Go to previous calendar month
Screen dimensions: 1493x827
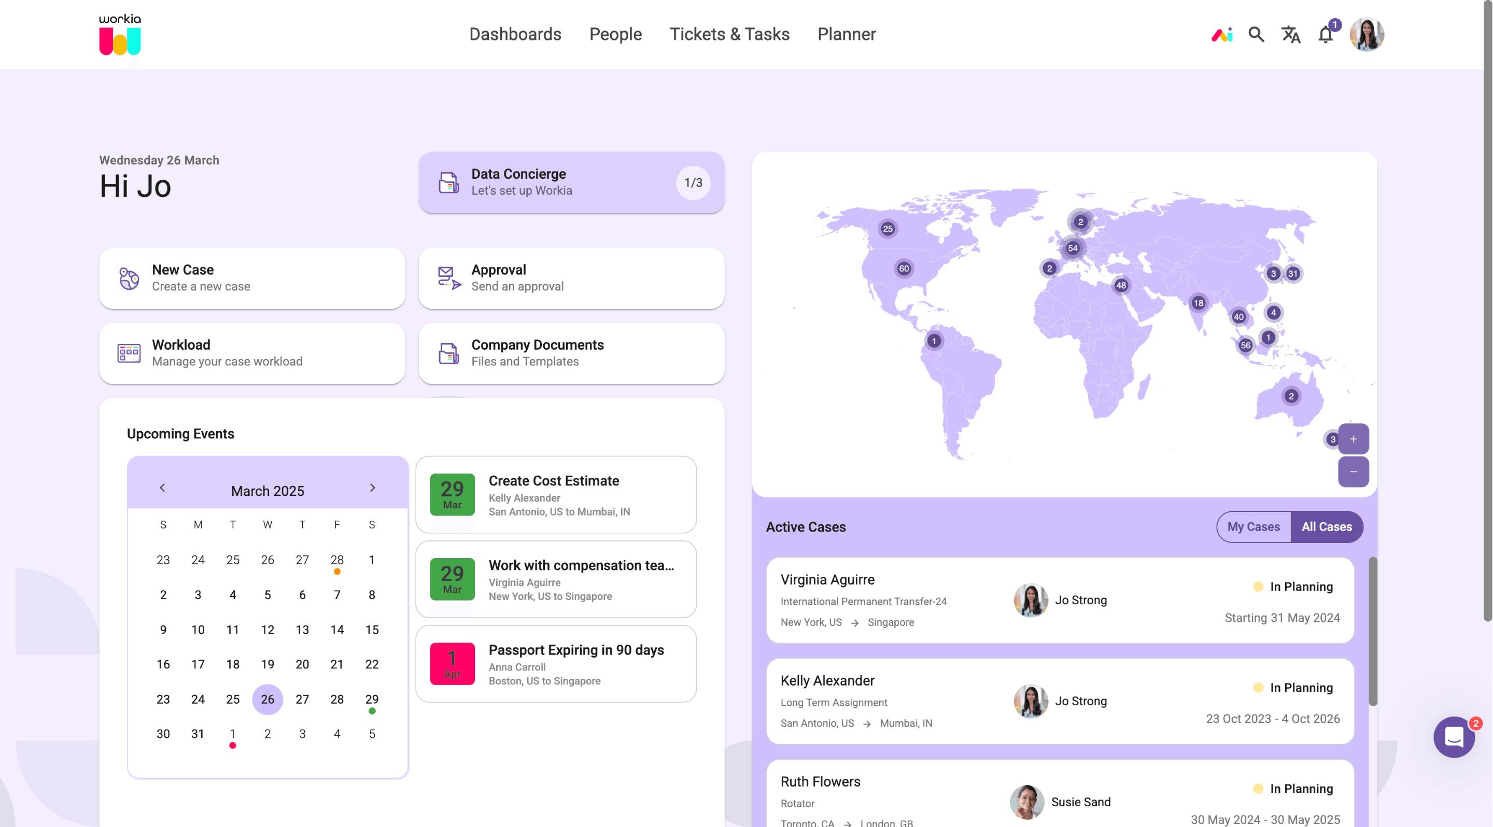click(x=162, y=488)
